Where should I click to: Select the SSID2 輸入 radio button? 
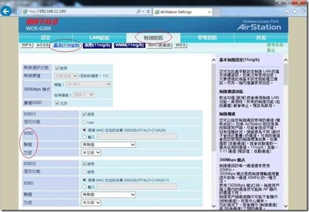click(84, 187)
